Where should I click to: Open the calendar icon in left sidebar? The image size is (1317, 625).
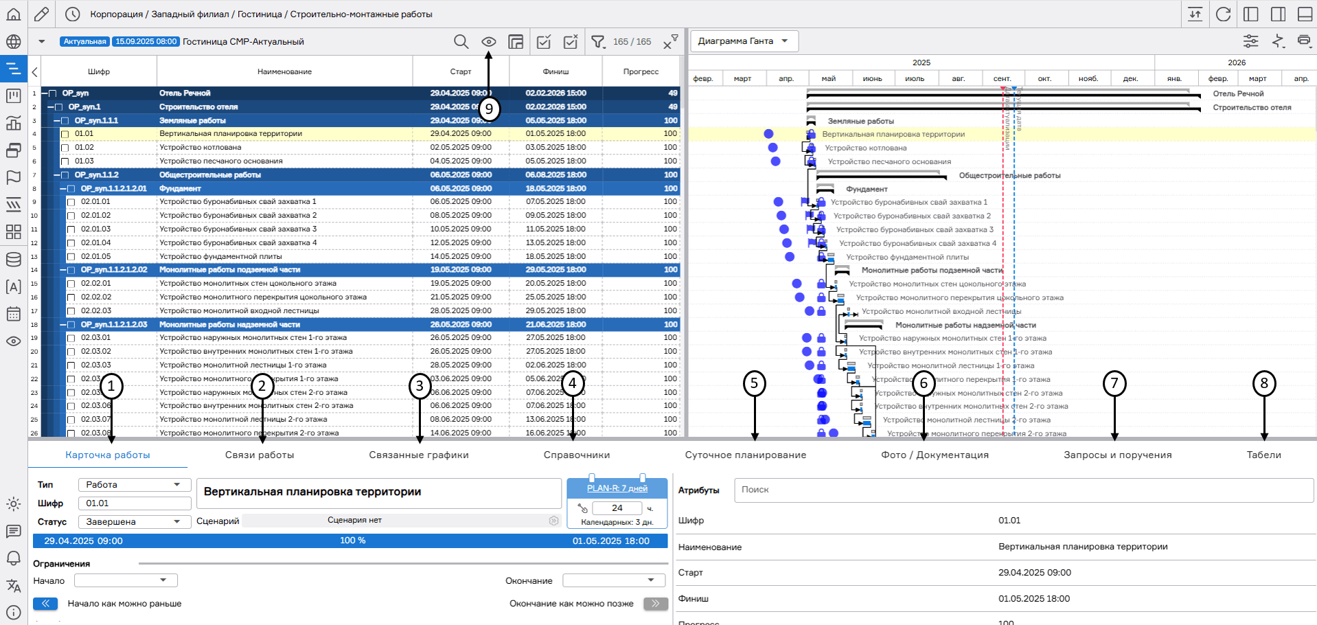point(13,315)
